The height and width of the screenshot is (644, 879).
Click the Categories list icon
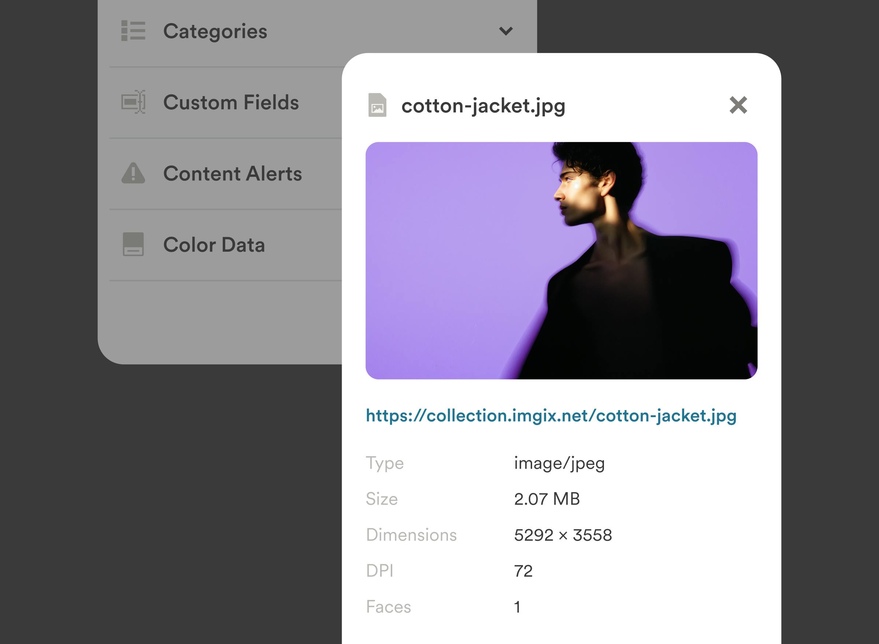click(133, 31)
